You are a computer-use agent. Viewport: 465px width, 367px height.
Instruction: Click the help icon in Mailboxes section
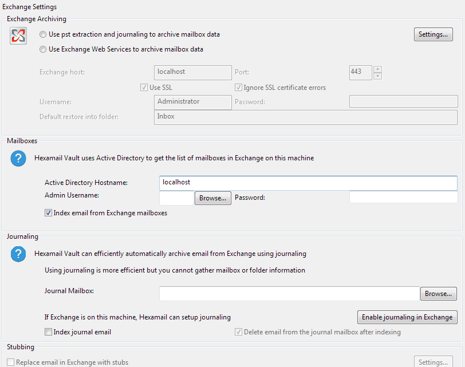tap(18, 159)
